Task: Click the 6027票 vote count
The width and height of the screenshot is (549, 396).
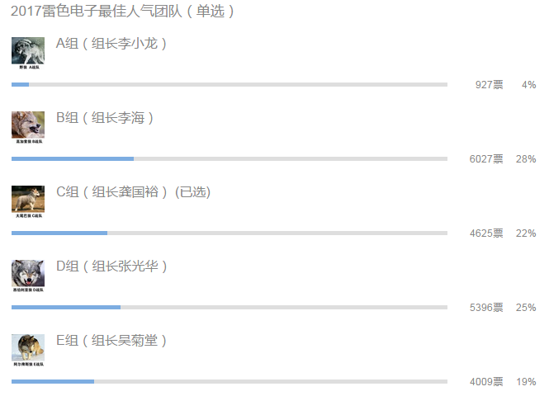Action: point(486,159)
